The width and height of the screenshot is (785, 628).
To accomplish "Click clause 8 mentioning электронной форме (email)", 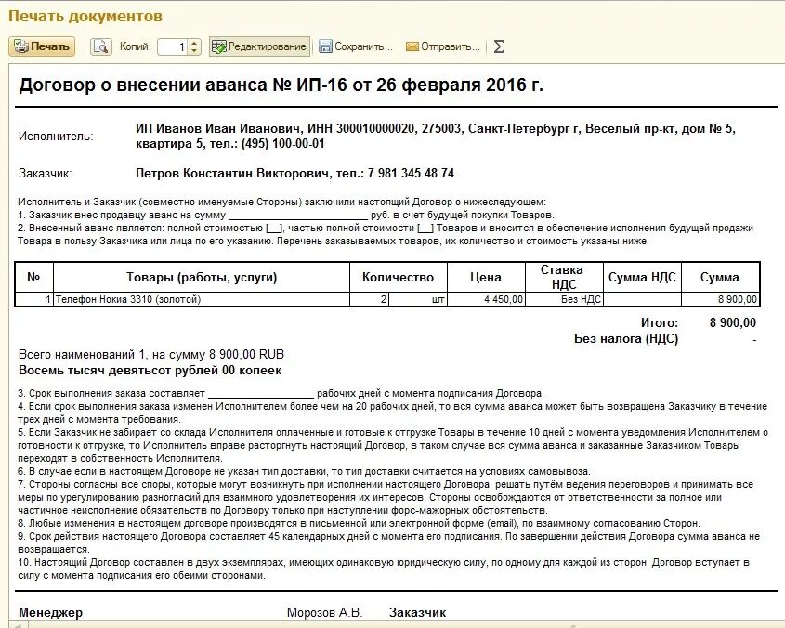I will tap(359, 524).
